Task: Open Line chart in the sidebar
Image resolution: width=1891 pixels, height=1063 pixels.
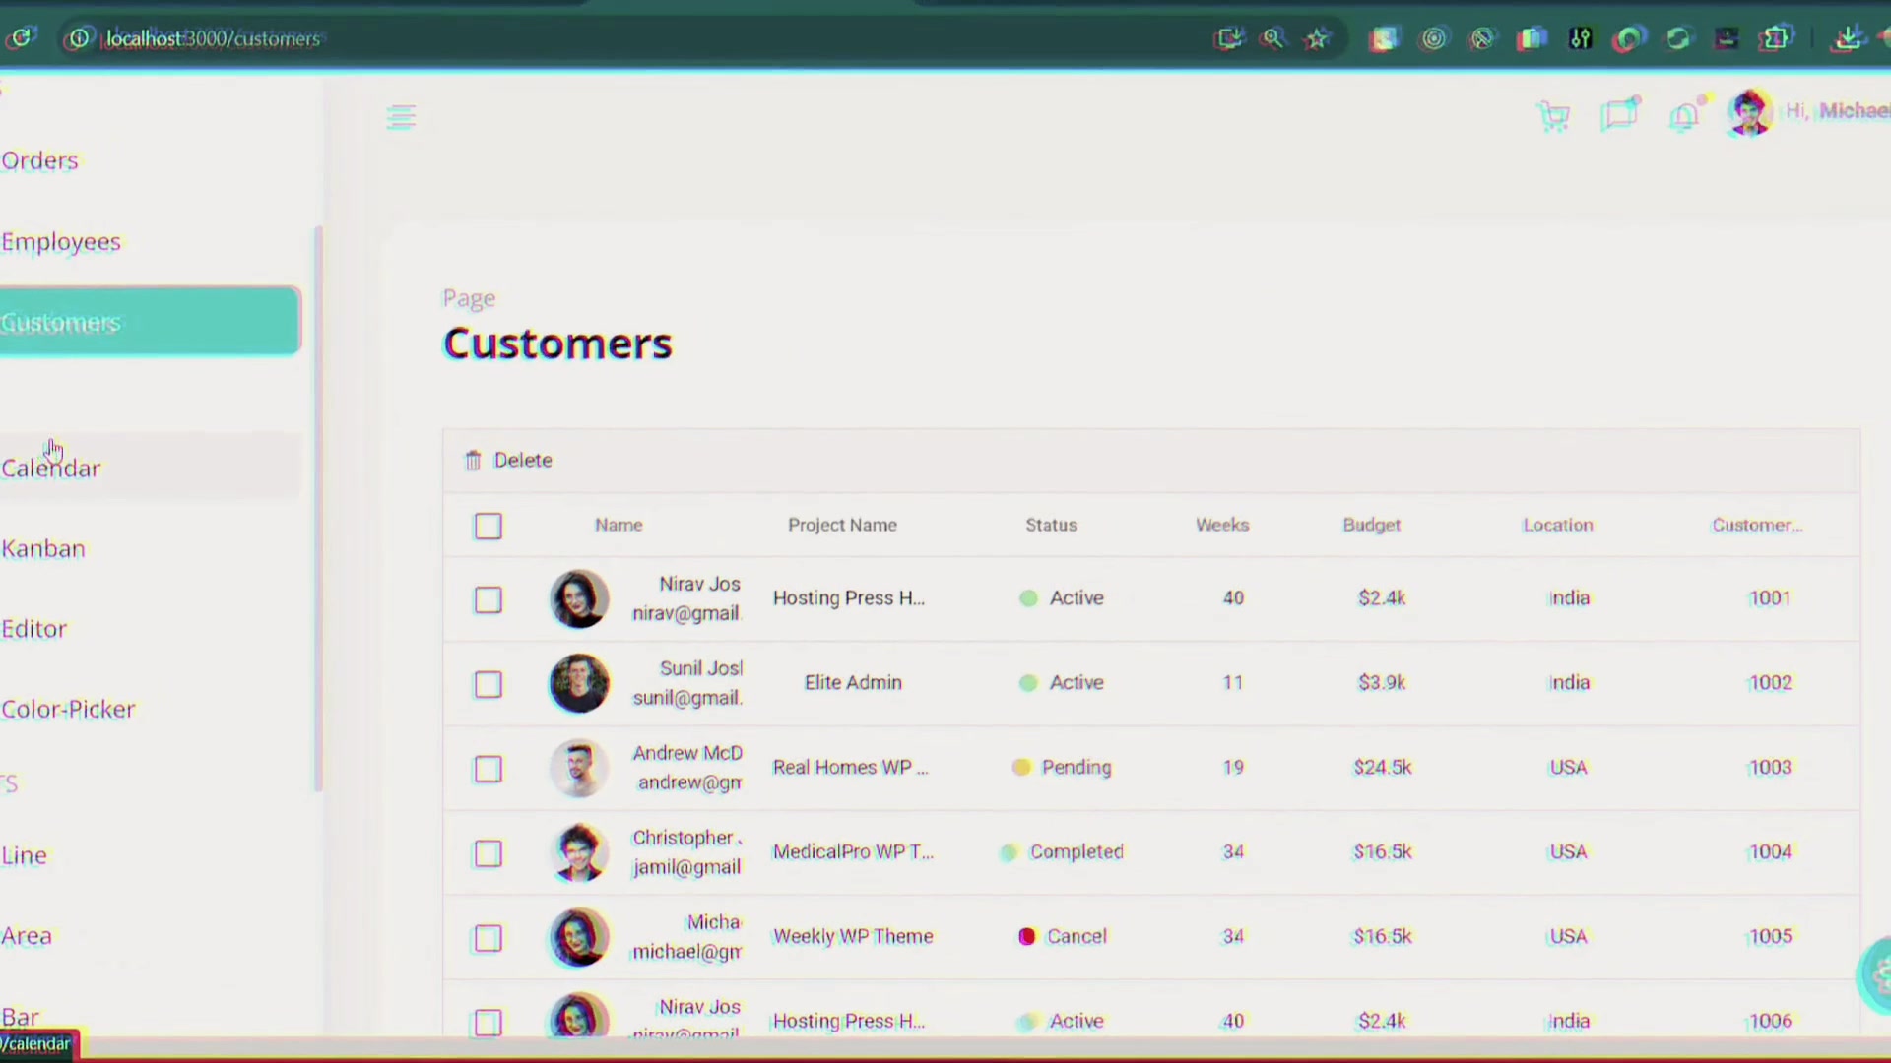Action: coord(24,855)
